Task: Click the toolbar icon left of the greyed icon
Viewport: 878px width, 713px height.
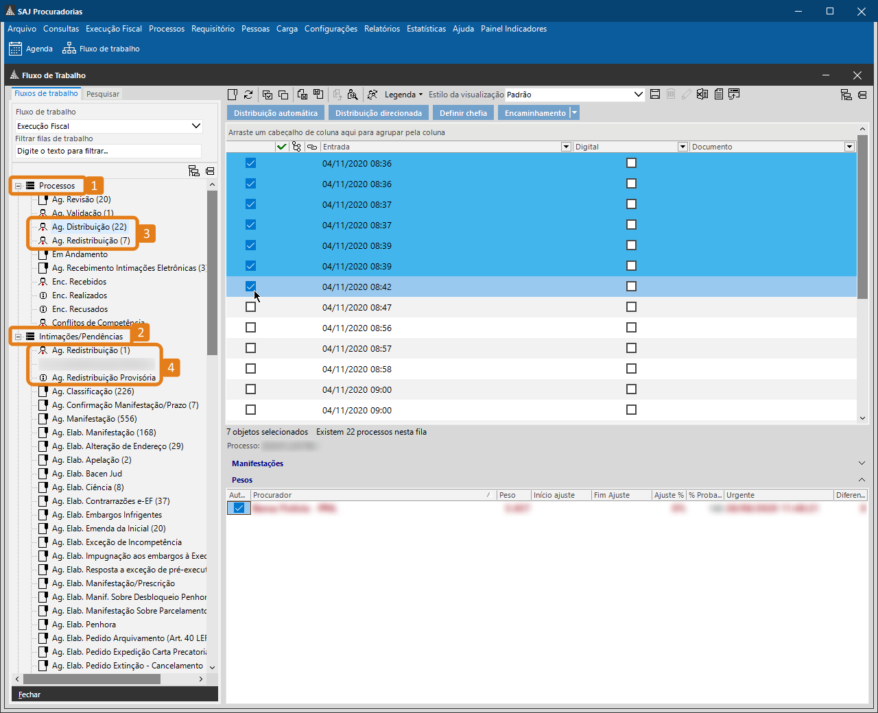Action: pyautogui.click(x=318, y=95)
